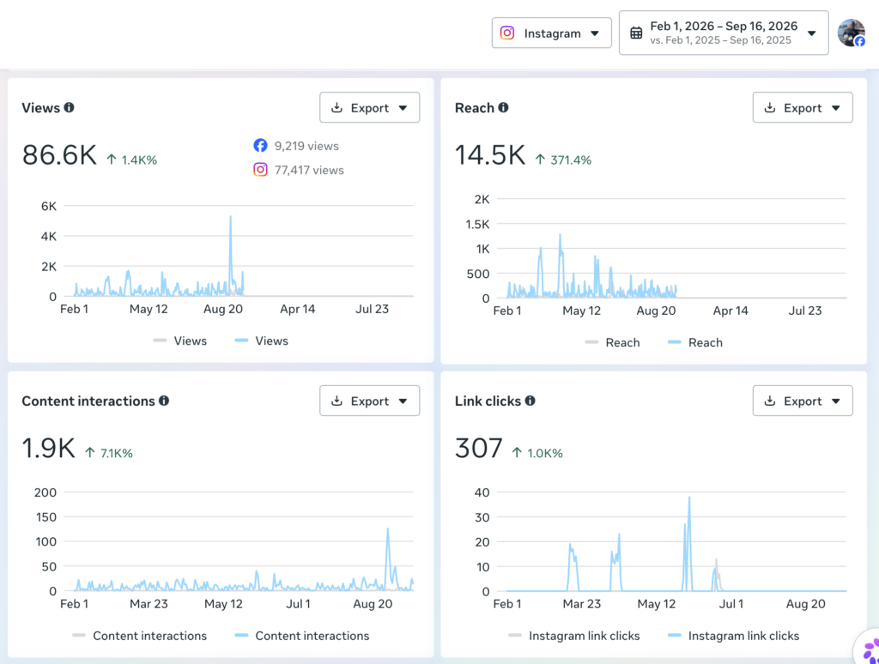Image resolution: width=879 pixels, height=664 pixels.
Task: Click the Views card heading
Action: pos(41,107)
